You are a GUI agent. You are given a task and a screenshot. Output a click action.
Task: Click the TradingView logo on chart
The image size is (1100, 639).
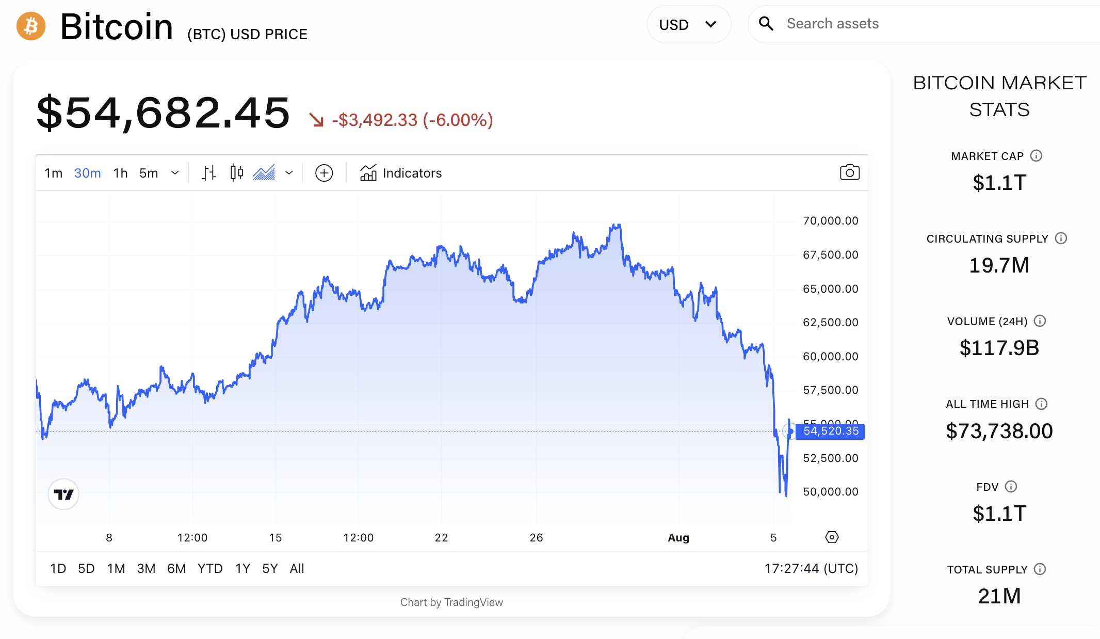(63, 494)
